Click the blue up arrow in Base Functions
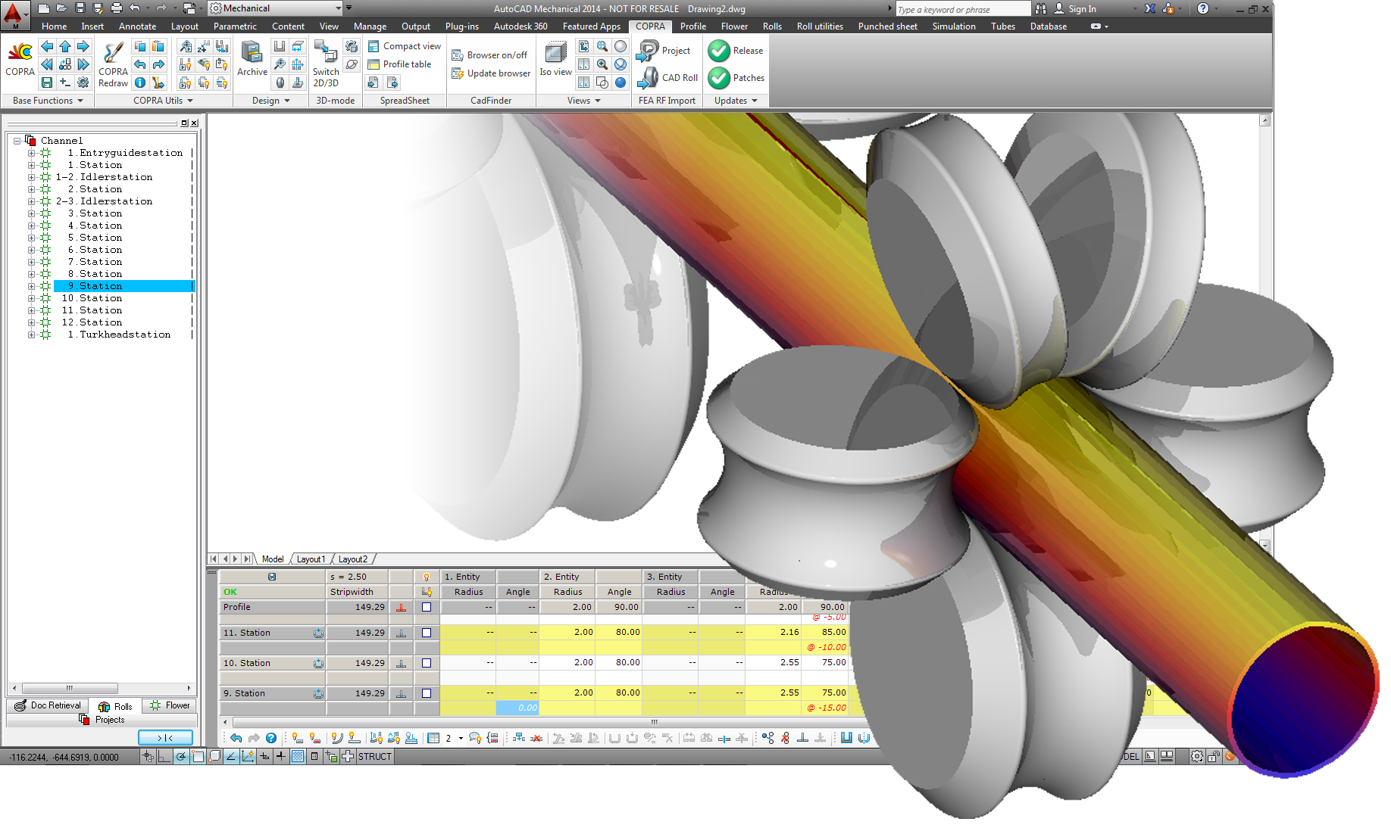The image size is (1391, 831). click(x=65, y=46)
